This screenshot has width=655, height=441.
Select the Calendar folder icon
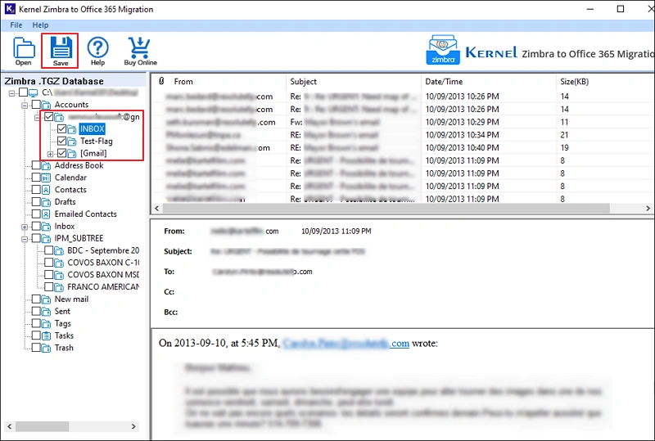[46, 178]
